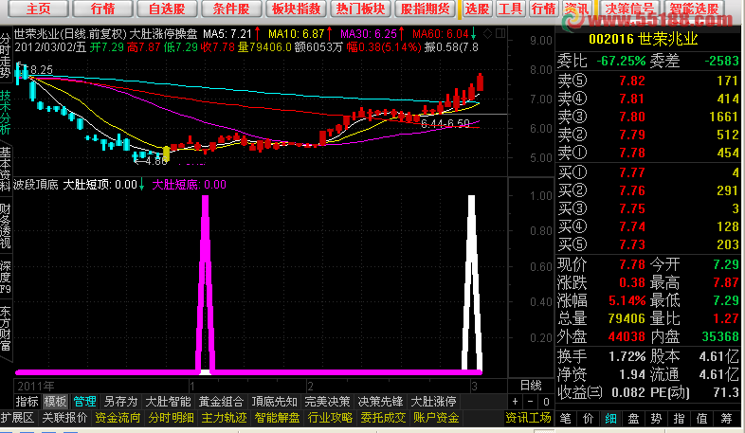The image size is (745, 433).
Task: Open the 条件股 button
Action: pyautogui.click(x=231, y=9)
